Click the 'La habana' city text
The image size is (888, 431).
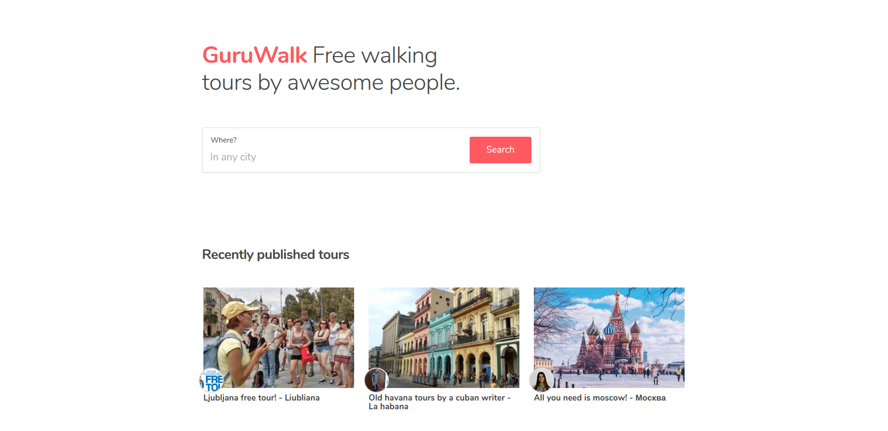point(388,407)
